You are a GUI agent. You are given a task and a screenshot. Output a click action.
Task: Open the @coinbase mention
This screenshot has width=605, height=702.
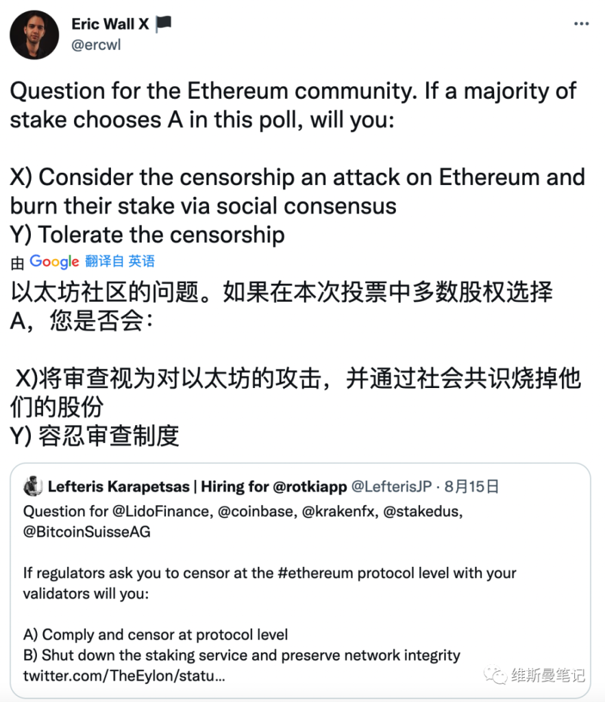[258, 511]
